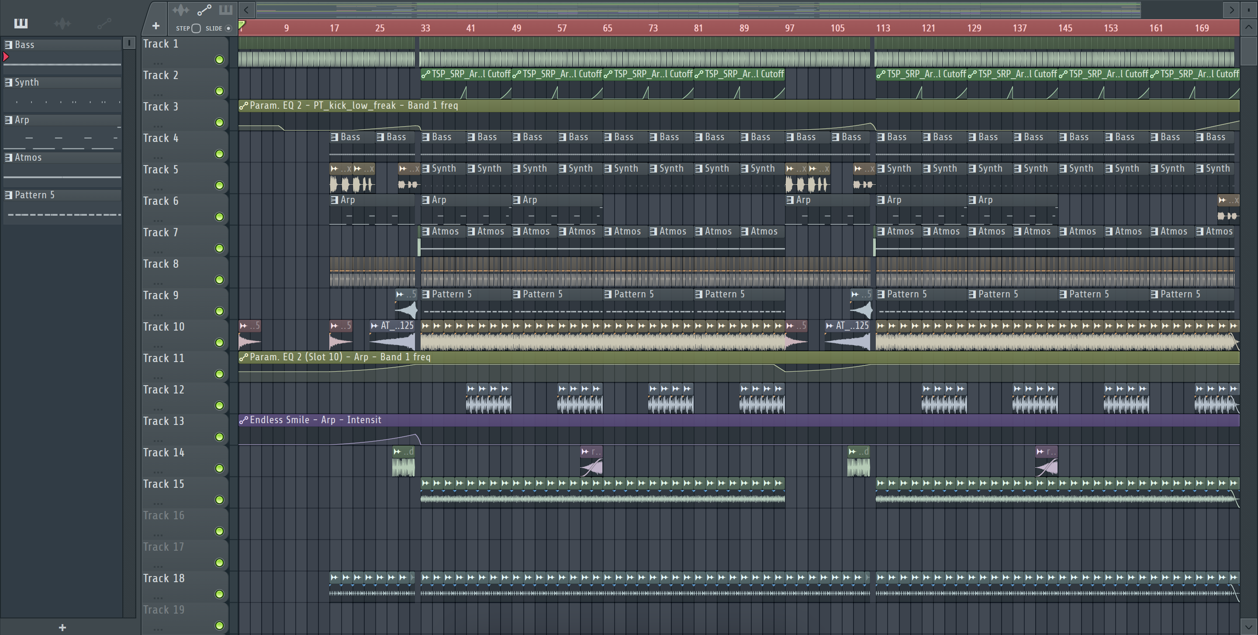Select the Track 6 header

[185, 209]
